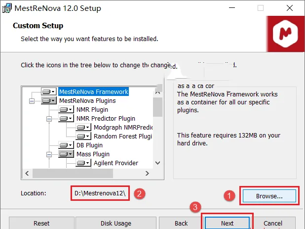
Task: Click NMR Predictor Plugin drive icon
Action: 66,118
